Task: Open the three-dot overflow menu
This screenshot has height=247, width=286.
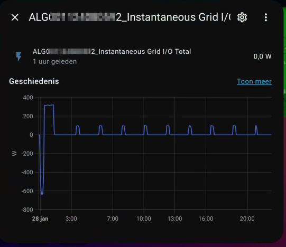Action: click(266, 17)
